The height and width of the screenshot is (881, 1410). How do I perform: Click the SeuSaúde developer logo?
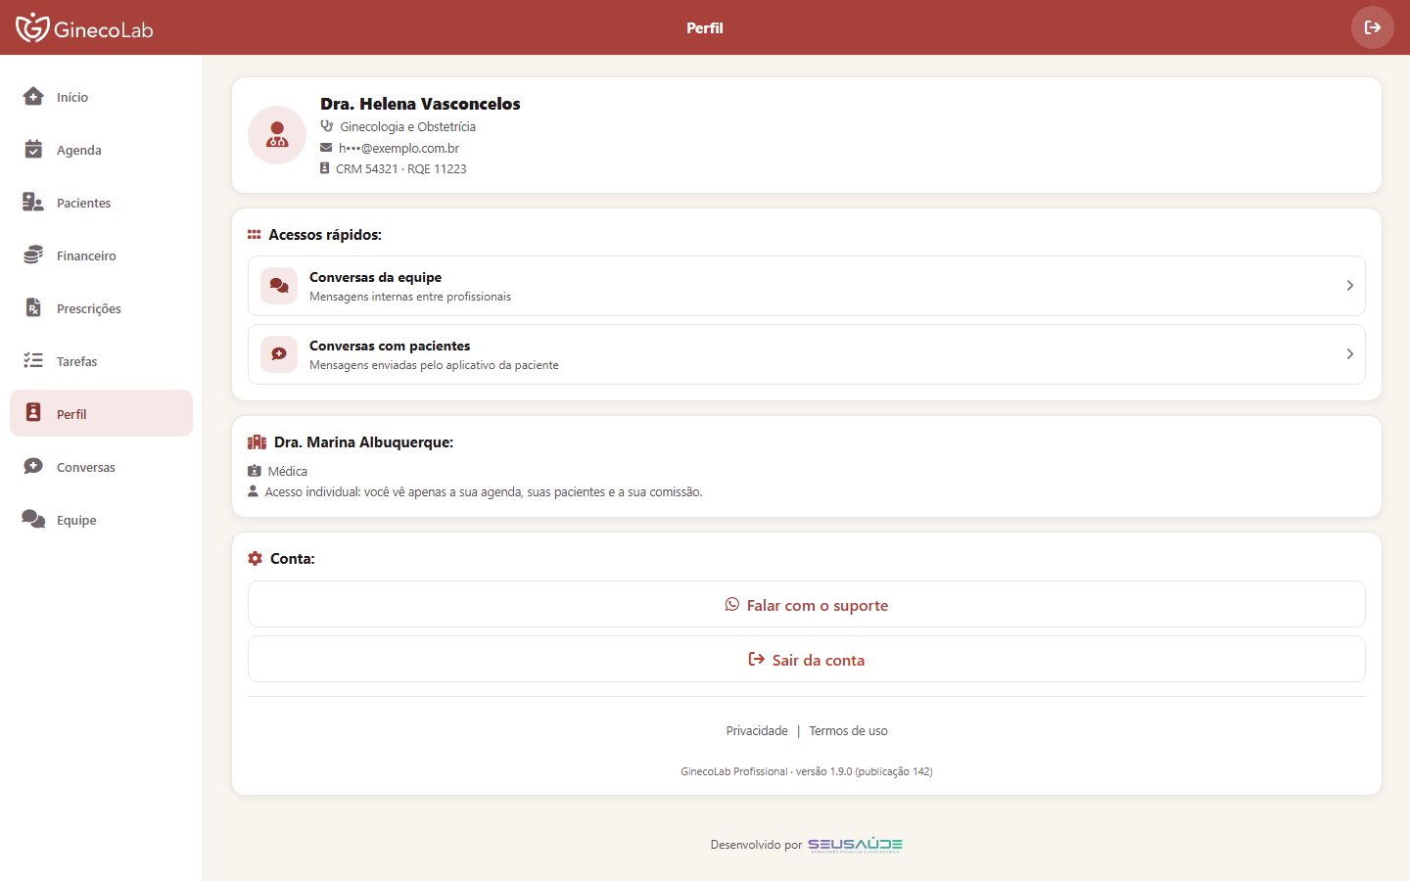coord(855,845)
